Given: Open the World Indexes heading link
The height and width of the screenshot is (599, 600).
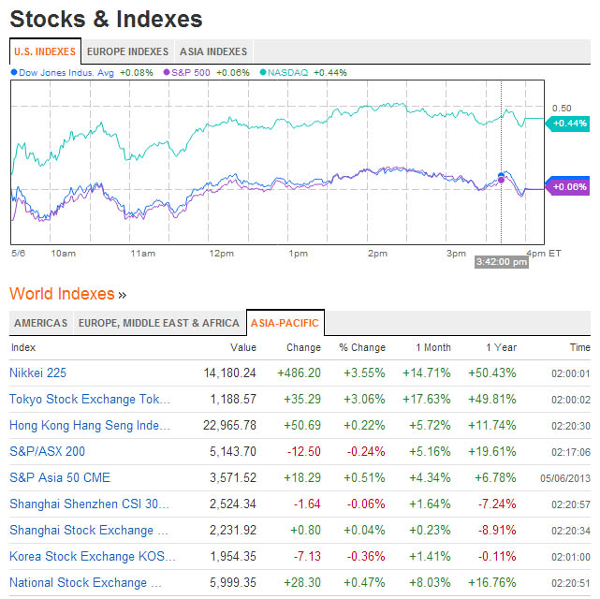Looking at the screenshot, I should point(62,294).
